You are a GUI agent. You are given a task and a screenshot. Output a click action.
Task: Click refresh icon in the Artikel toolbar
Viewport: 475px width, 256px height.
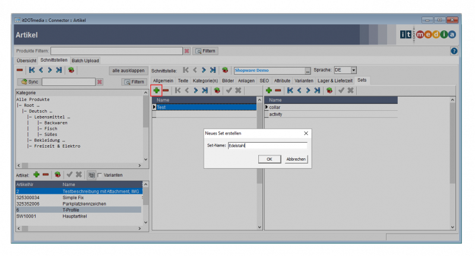click(x=58, y=175)
